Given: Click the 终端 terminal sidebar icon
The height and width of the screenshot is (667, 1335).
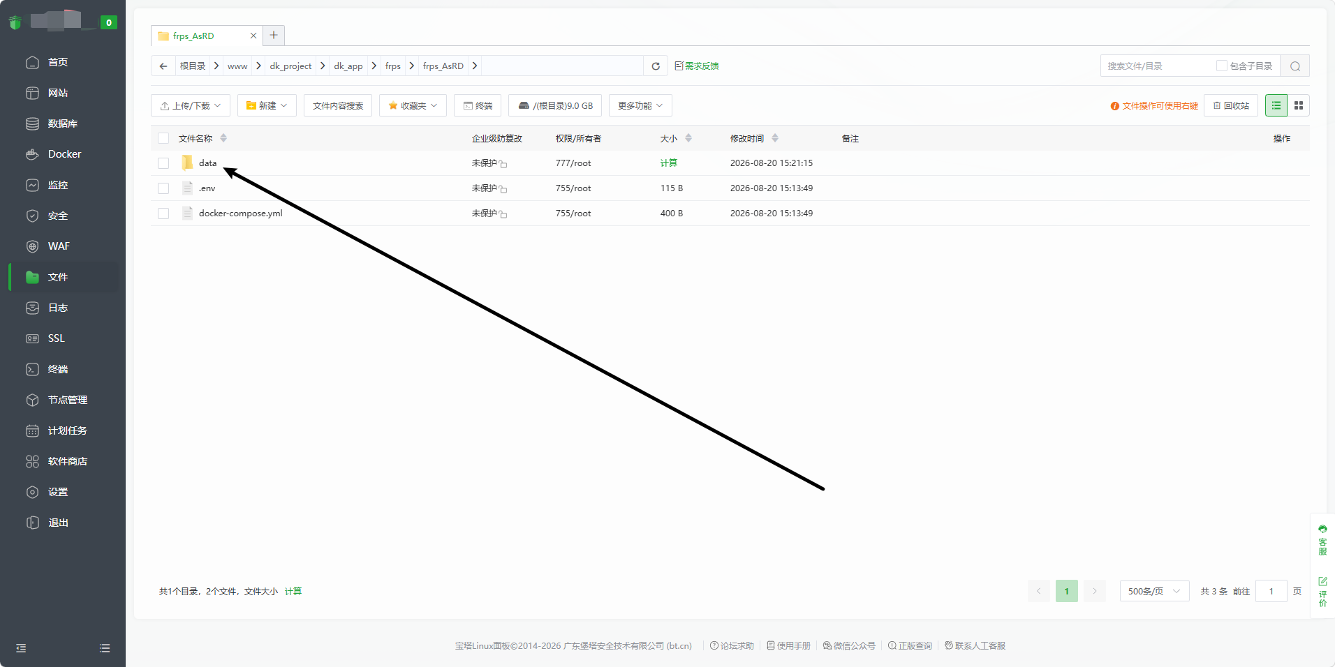Looking at the screenshot, I should point(32,369).
